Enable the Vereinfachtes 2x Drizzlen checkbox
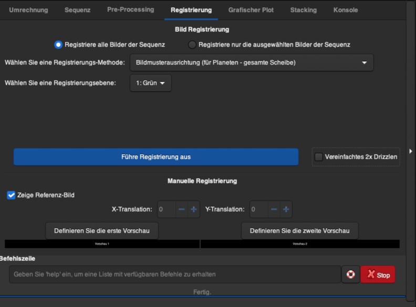The image size is (416, 307). tap(318, 156)
